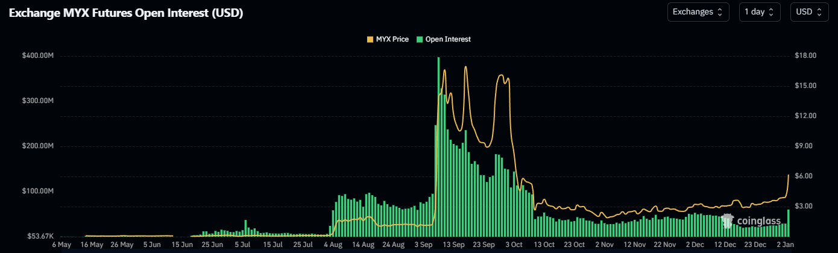Click the 5 Jul date label
838x253 pixels.
[x=242, y=246]
